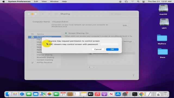
Task: Open Mail app in dock
Action: click(36, 94)
